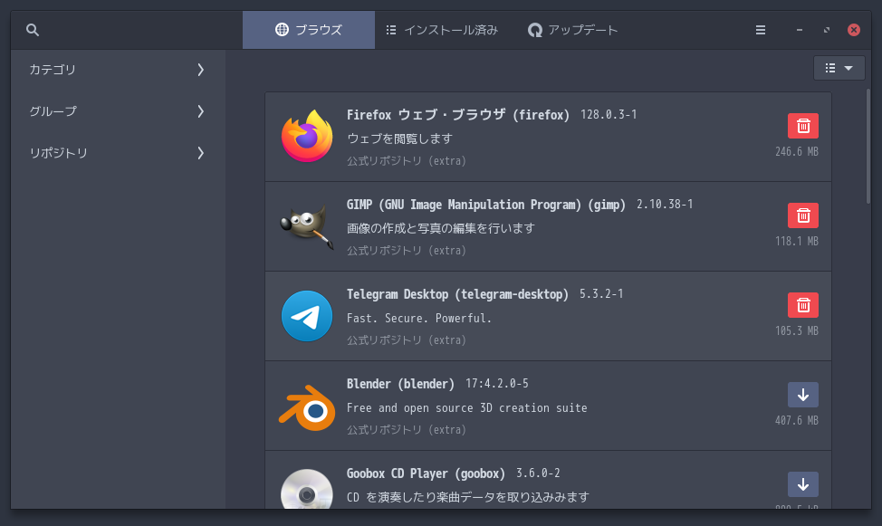Click the Goobox CD Player download arrow

point(802,484)
